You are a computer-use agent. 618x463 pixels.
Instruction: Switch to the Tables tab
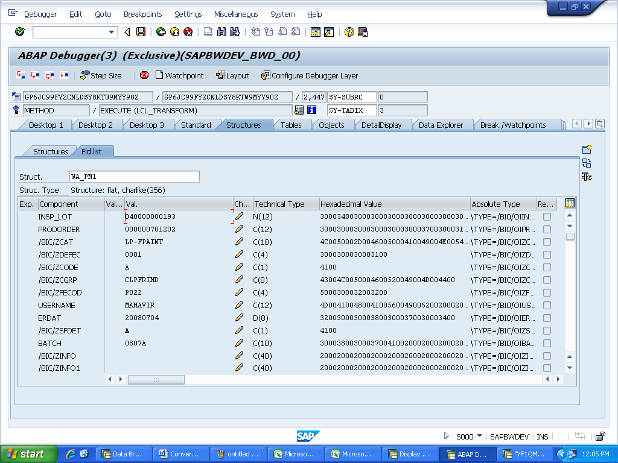tap(291, 125)
